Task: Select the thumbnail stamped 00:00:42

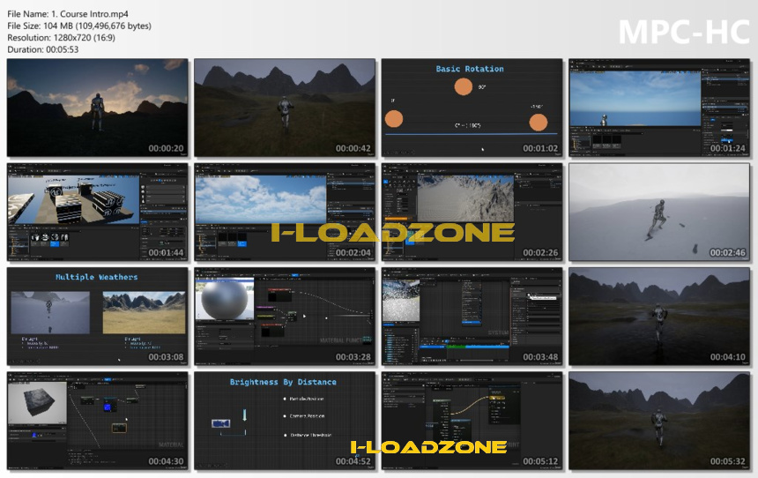Action: click(285, 108)
